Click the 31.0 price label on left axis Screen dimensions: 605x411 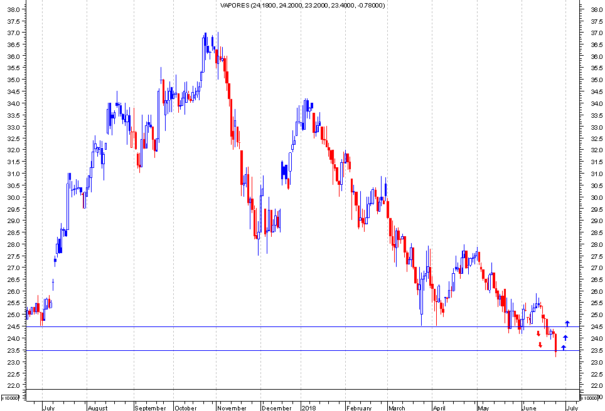tap(14, 174)
